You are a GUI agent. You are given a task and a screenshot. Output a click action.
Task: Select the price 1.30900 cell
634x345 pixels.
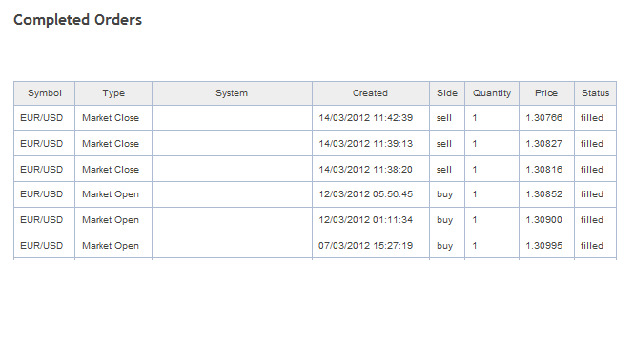546,220
